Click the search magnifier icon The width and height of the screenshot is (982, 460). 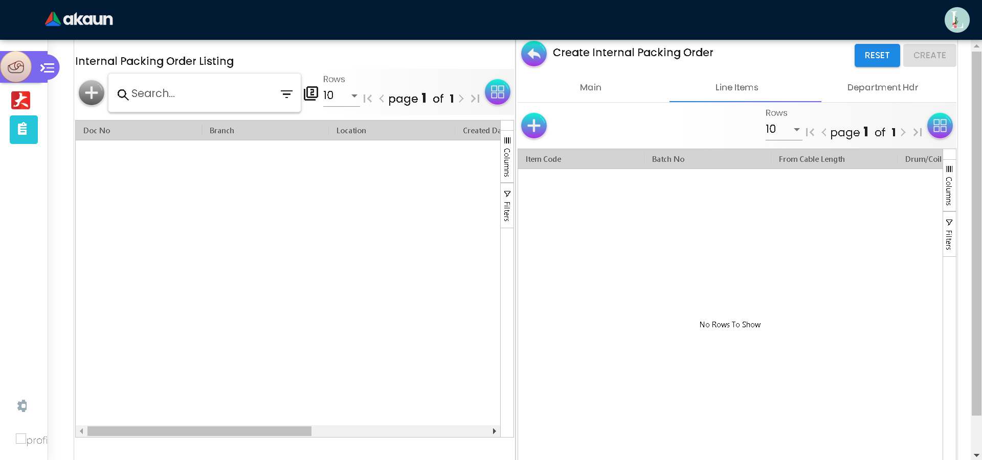tap(123, 94)
